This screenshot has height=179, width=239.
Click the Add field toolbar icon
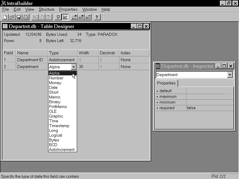pyautogui.click(x=74, y=17)
